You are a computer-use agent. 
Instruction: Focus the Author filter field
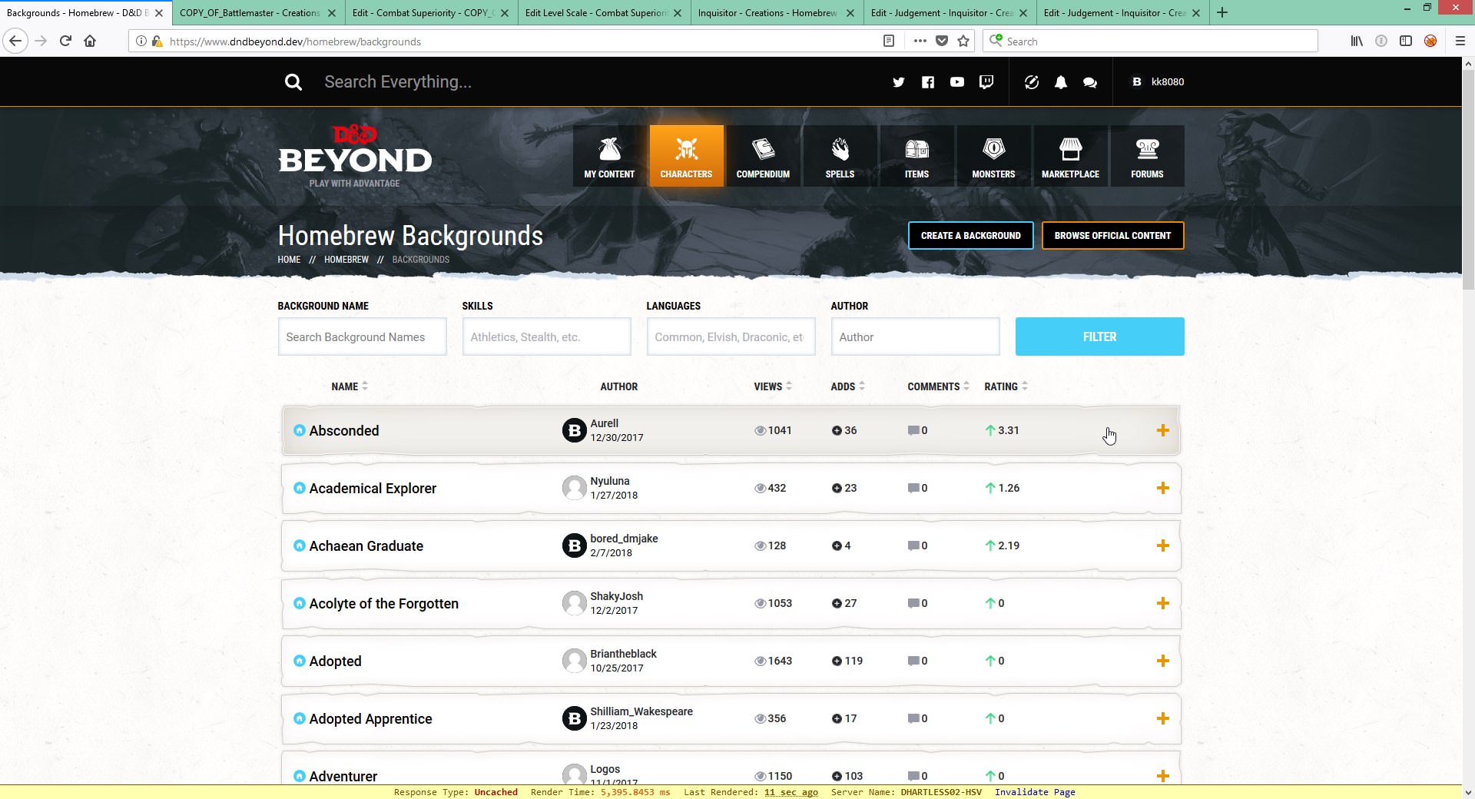tap(915, 337)
